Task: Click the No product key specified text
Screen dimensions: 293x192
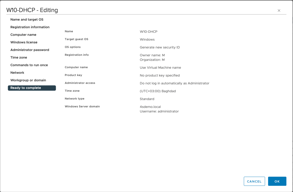Action: click(x=160, y=75)
